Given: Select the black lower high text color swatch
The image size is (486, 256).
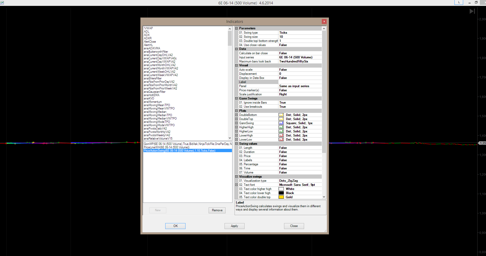Looking at the screenshot, I should pyautogui.click(x=281, y=193).
